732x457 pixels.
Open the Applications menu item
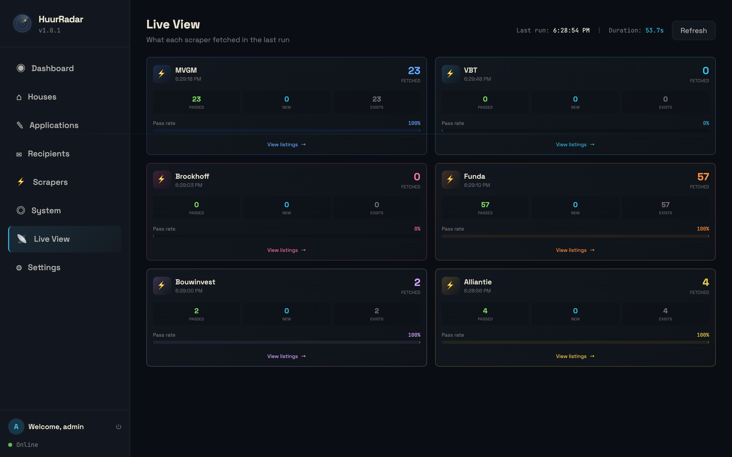[65, 125]
